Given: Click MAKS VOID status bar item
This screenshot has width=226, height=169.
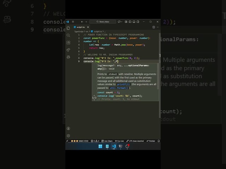Looking at the screenshot, I should pos(80,141).
